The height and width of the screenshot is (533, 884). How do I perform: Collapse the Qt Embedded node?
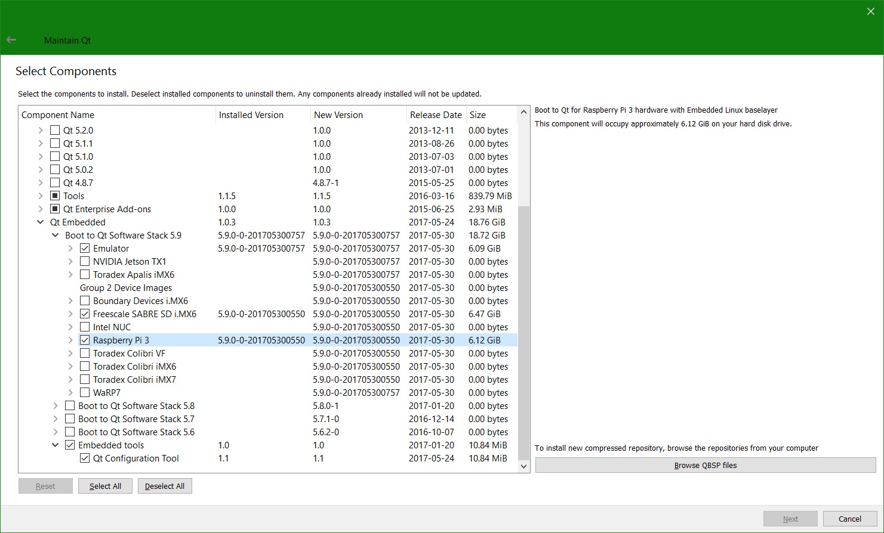coord(40,222)
